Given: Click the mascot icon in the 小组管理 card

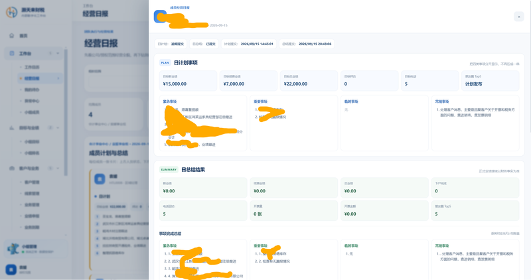Looking at the screenshot, I should click(13, 249).
